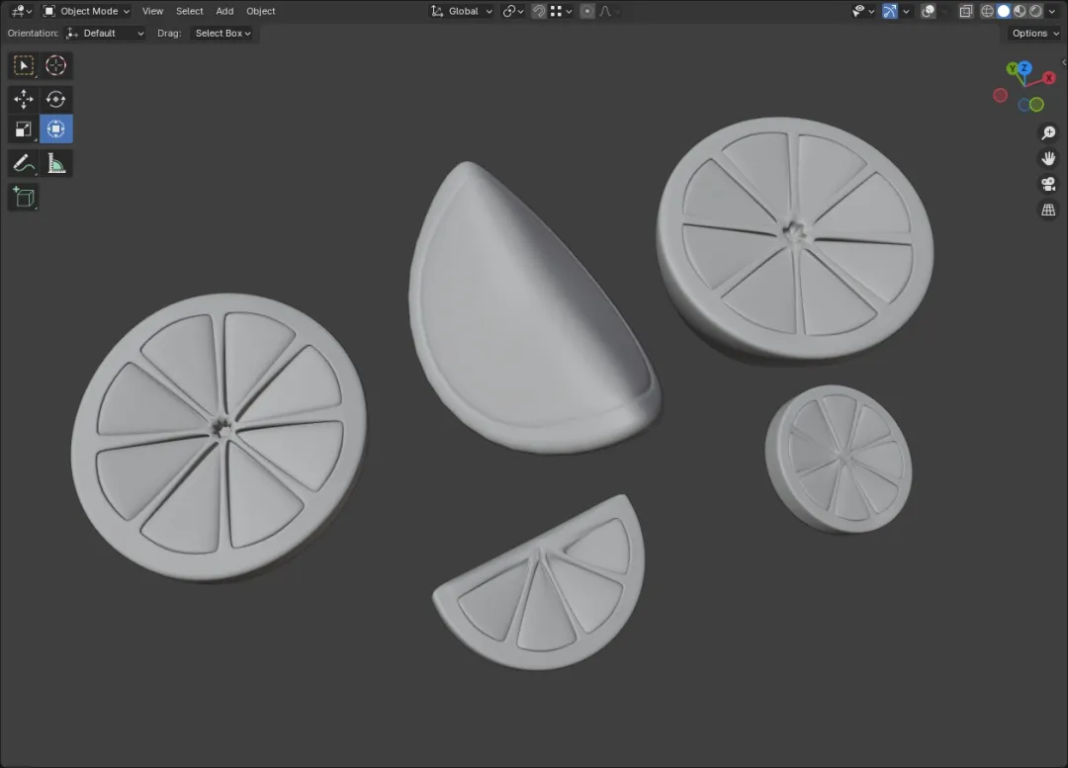Screen dimensions: 1068x768
Task: Activate the 3D Cursor tool
Action: [x=55, y=65]
